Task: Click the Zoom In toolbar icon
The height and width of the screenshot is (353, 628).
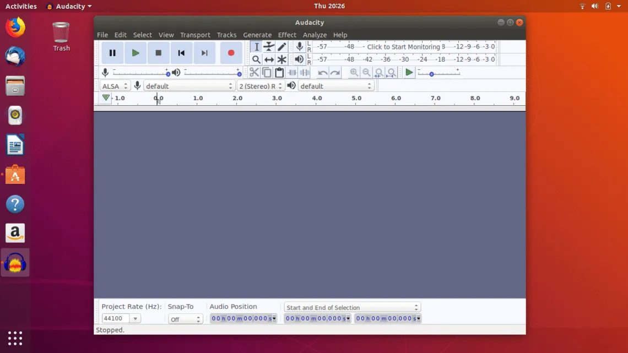Action: (x=354, y=73)
